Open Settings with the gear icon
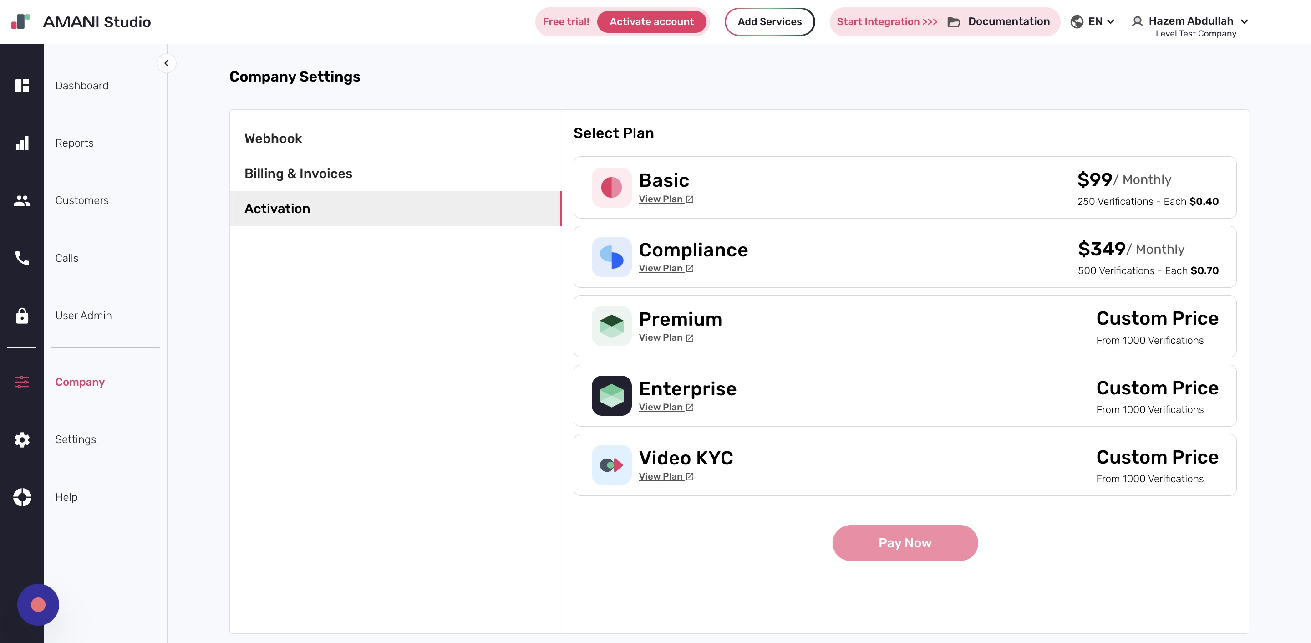1311x643 pixels. click(x=22, y=439)
